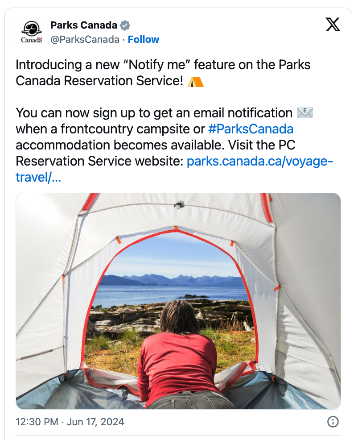
Task: Click the 'travel/…' continuation of the link
Action: point(38,177)
